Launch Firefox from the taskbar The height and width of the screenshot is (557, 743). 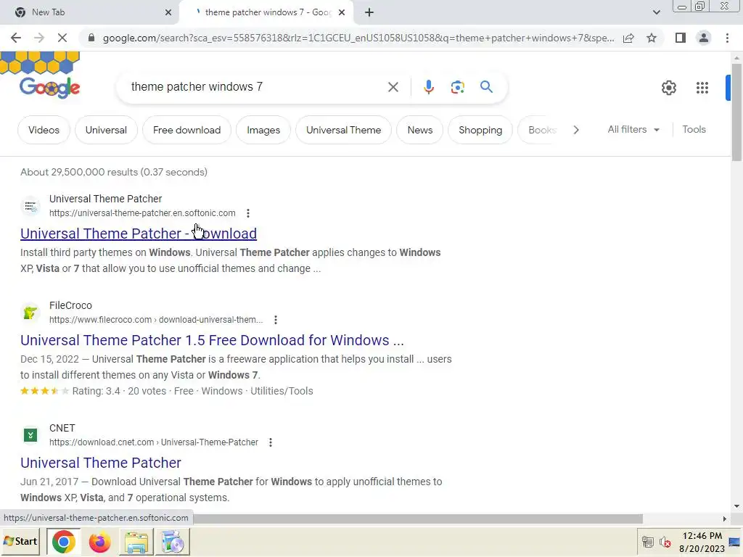click(99, 542)
